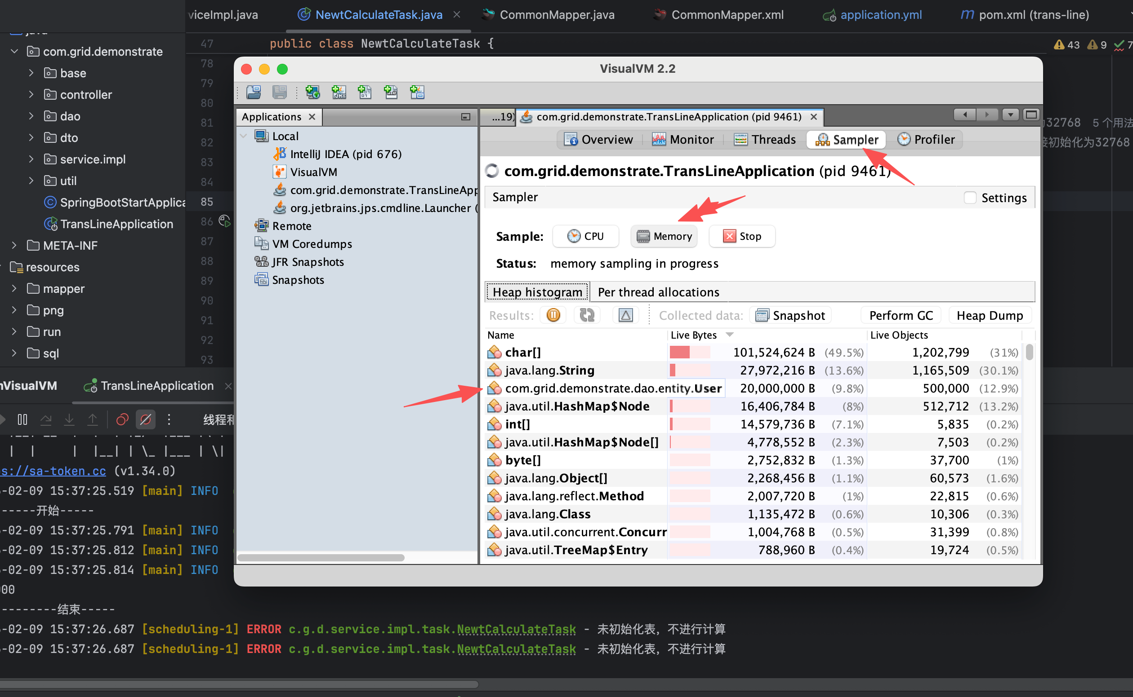This screenshot has height=697, width=1133.
Task: Click the delta values triangle icon
Action: 625,315
